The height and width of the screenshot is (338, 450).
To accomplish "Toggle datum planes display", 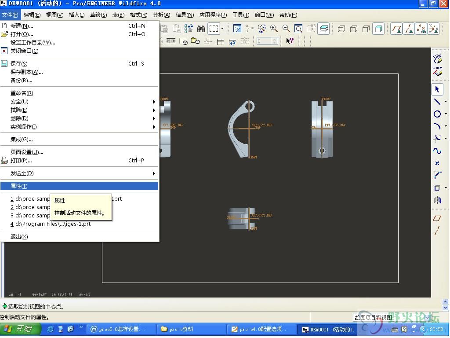I will point(397,29).
